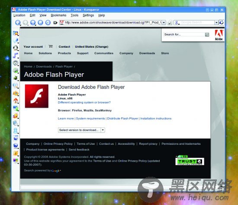Click the Adobe page search magnifier button
Viewport: 238px width, 205px height.
pyautogui.click(x=207, y=35)
